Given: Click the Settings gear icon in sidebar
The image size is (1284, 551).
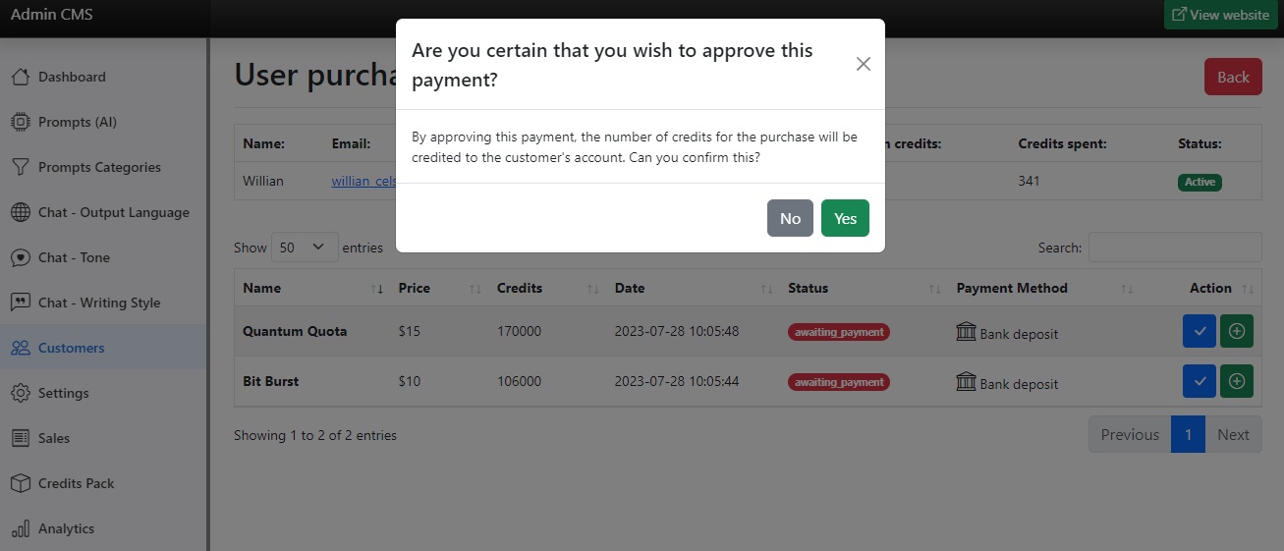Looking at the screenshot, I should click(x=20, y=393).
